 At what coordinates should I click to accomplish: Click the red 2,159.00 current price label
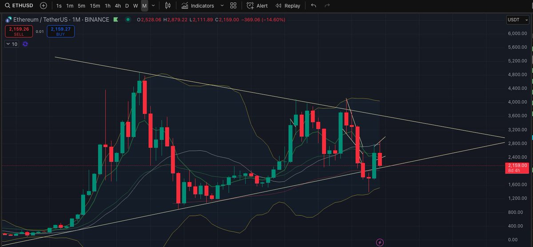click(518, 168)
